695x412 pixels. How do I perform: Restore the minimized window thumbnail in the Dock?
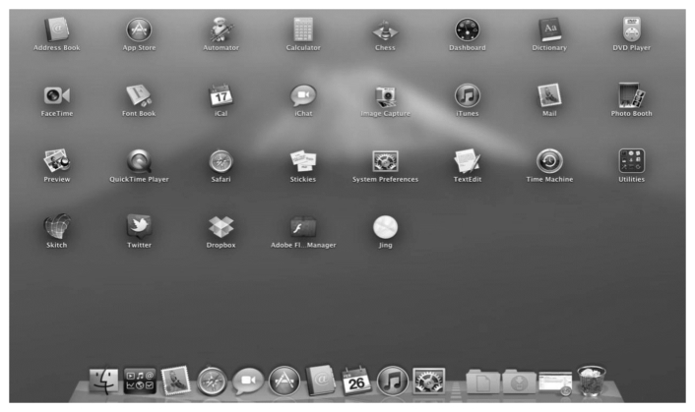pos(555,383)
